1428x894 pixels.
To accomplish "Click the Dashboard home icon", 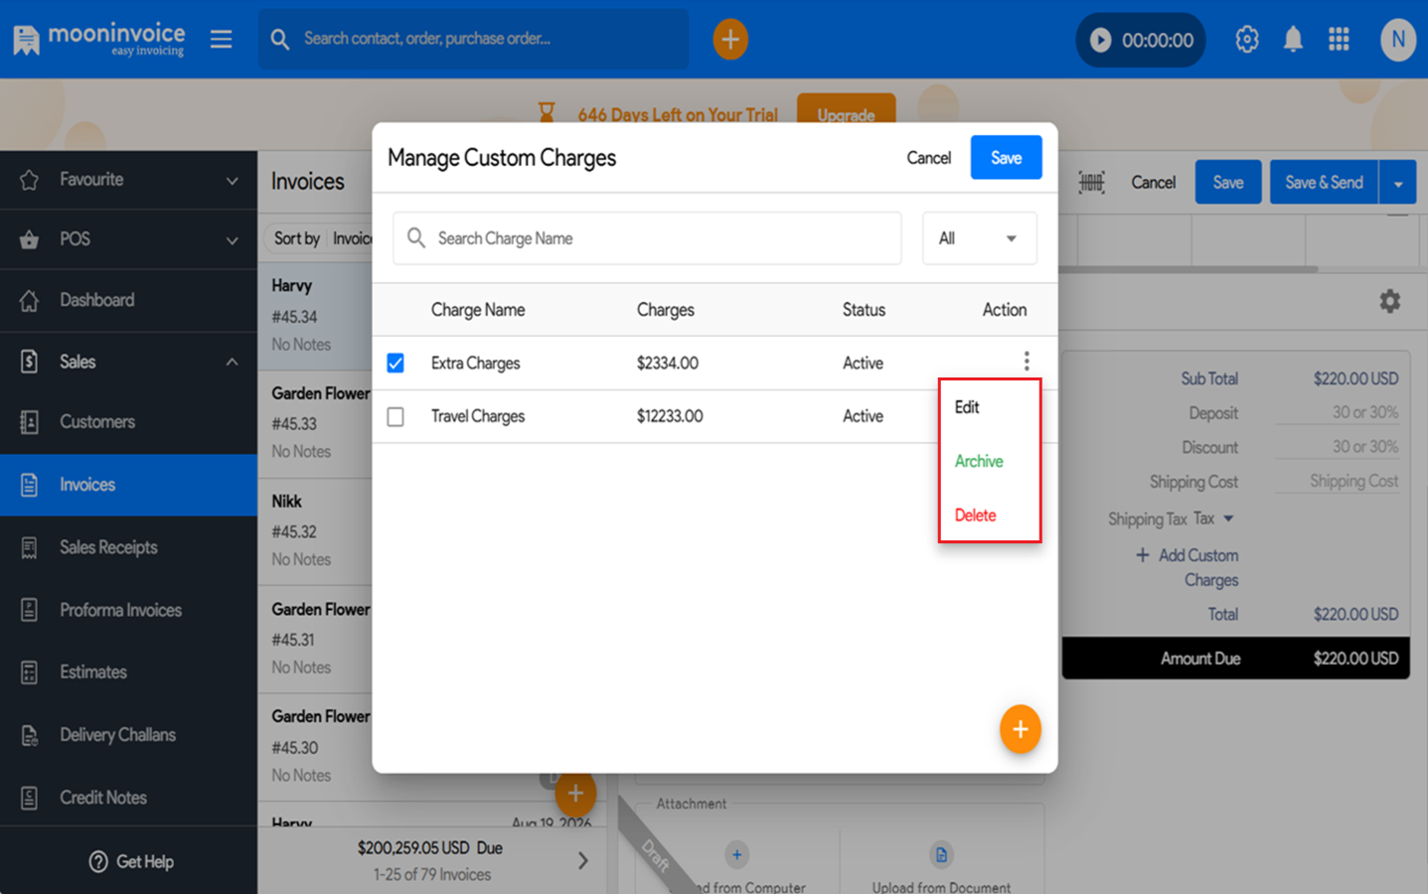I will 29,300.
